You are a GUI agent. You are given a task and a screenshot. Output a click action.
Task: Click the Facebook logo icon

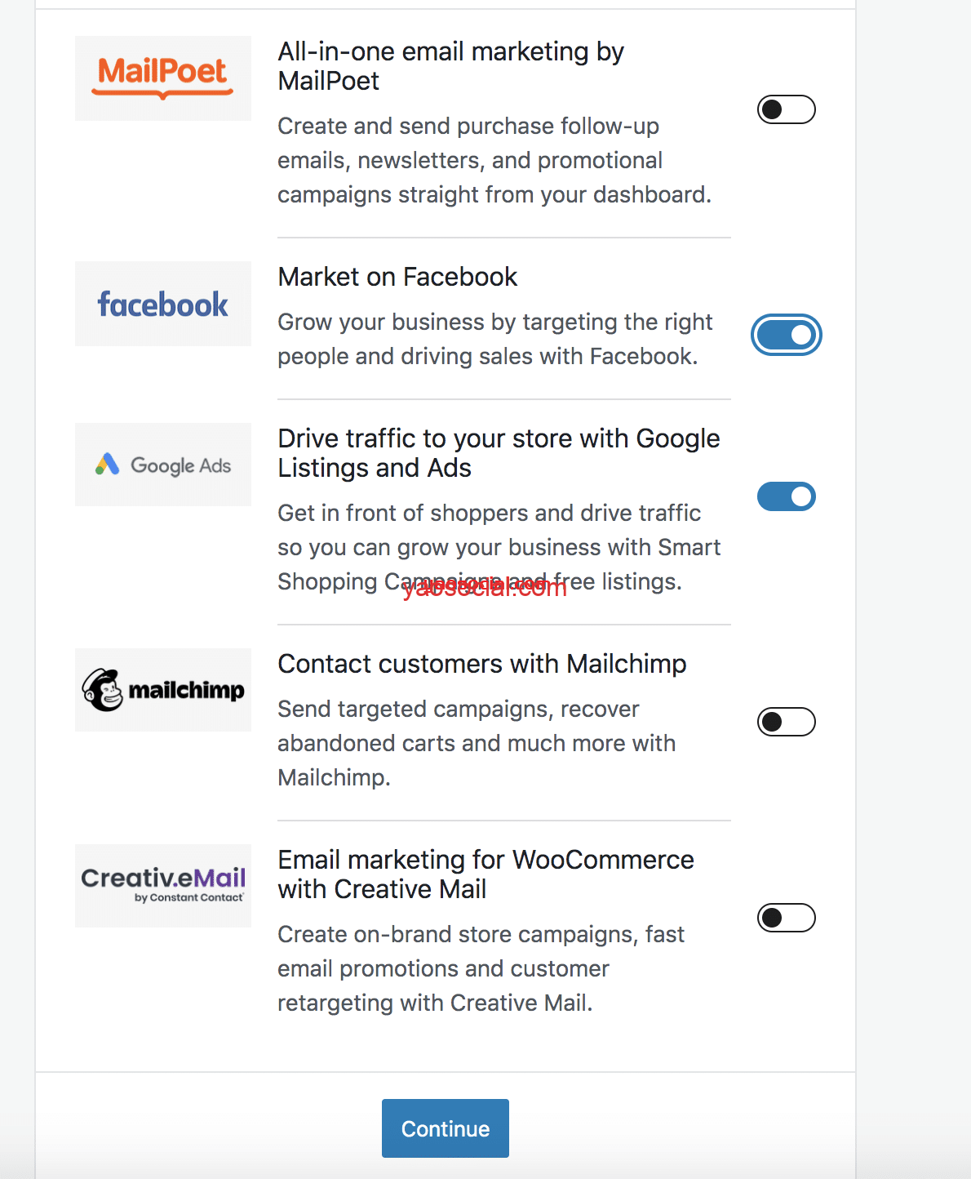(163, 304)
